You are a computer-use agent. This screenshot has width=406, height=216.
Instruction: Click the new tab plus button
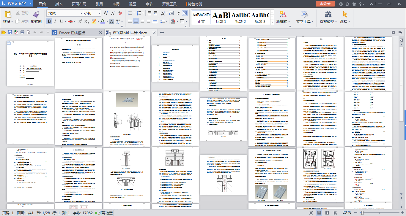pos(162,33)
